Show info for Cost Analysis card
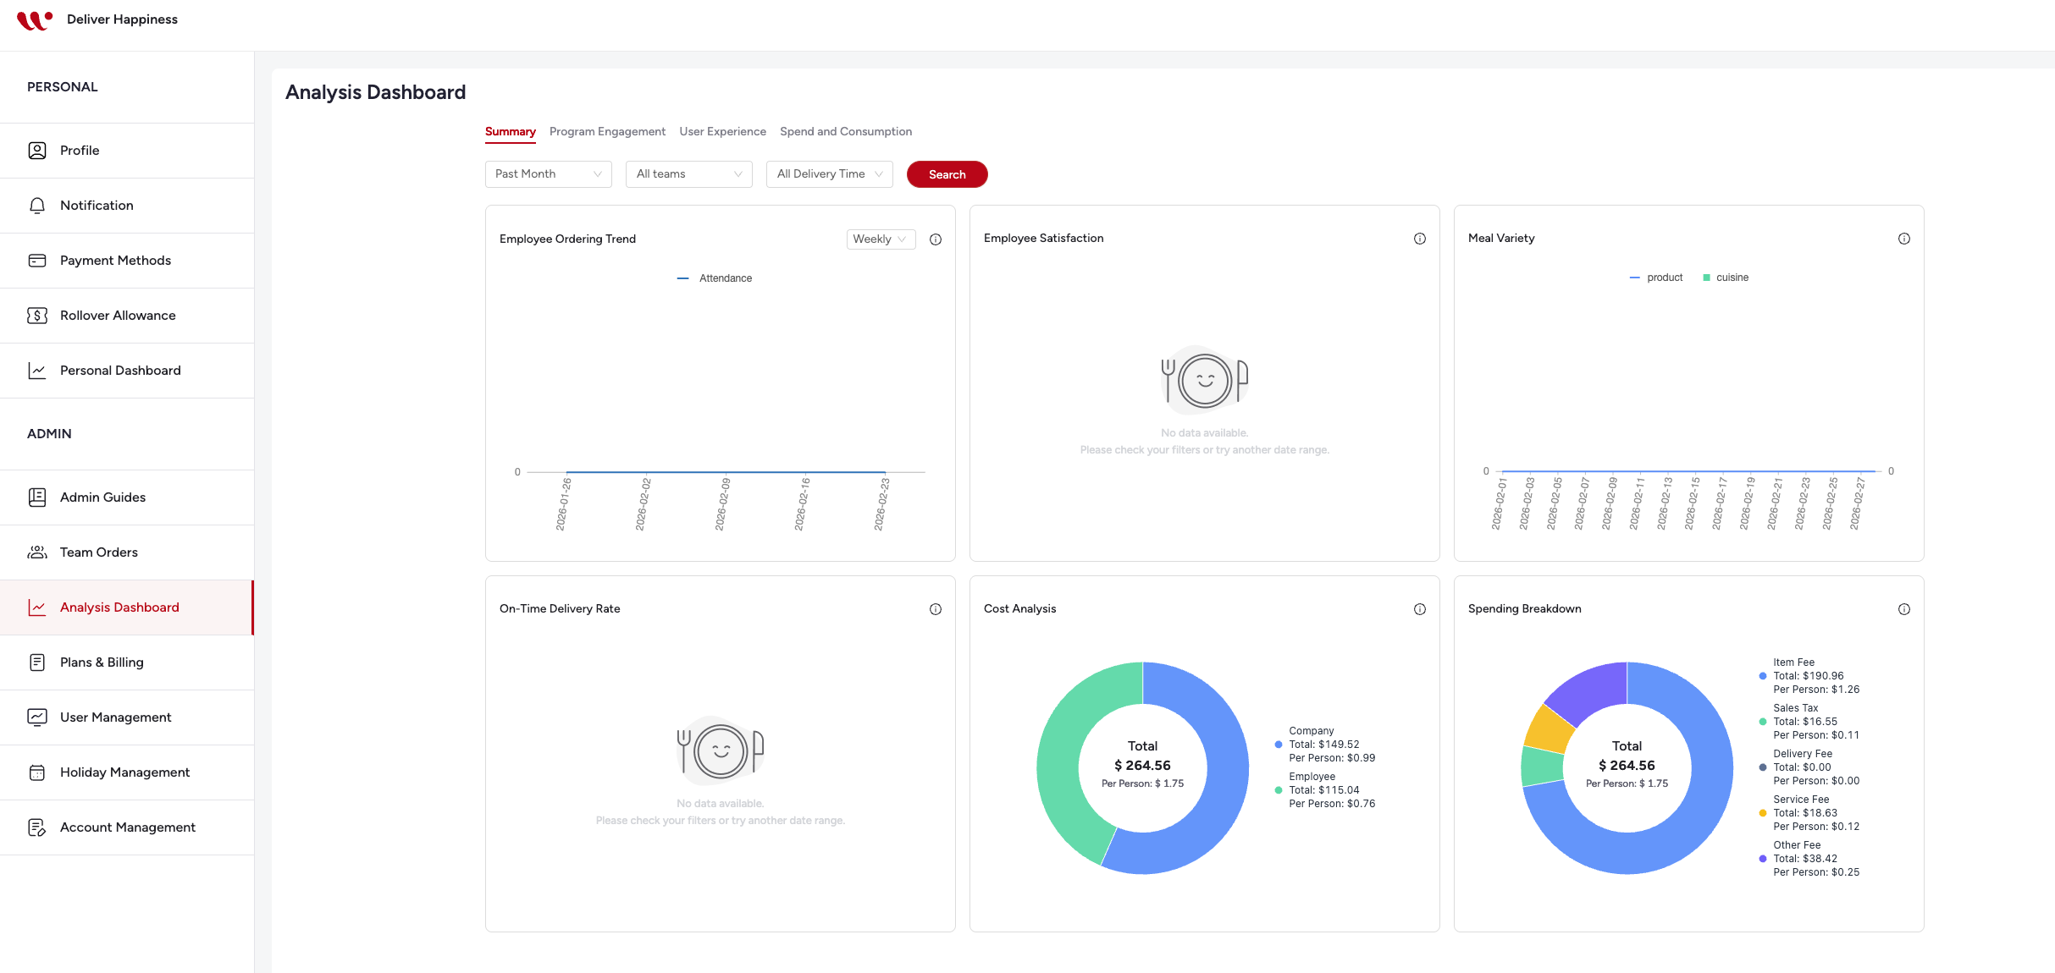This screenshot has height=973, width=2055. 1420,609
